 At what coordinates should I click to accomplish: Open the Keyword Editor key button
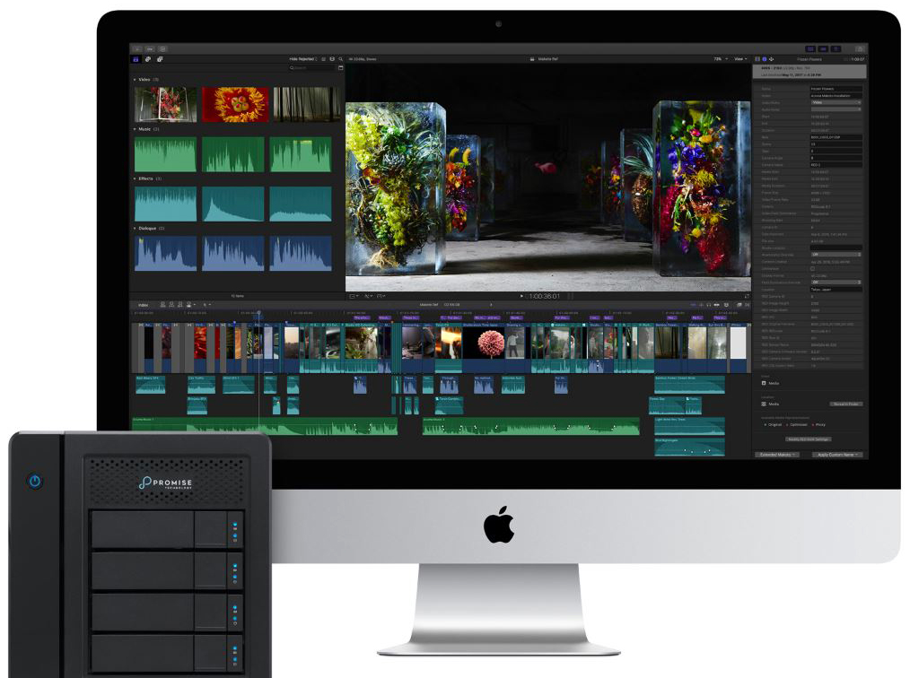coord(150,49)
